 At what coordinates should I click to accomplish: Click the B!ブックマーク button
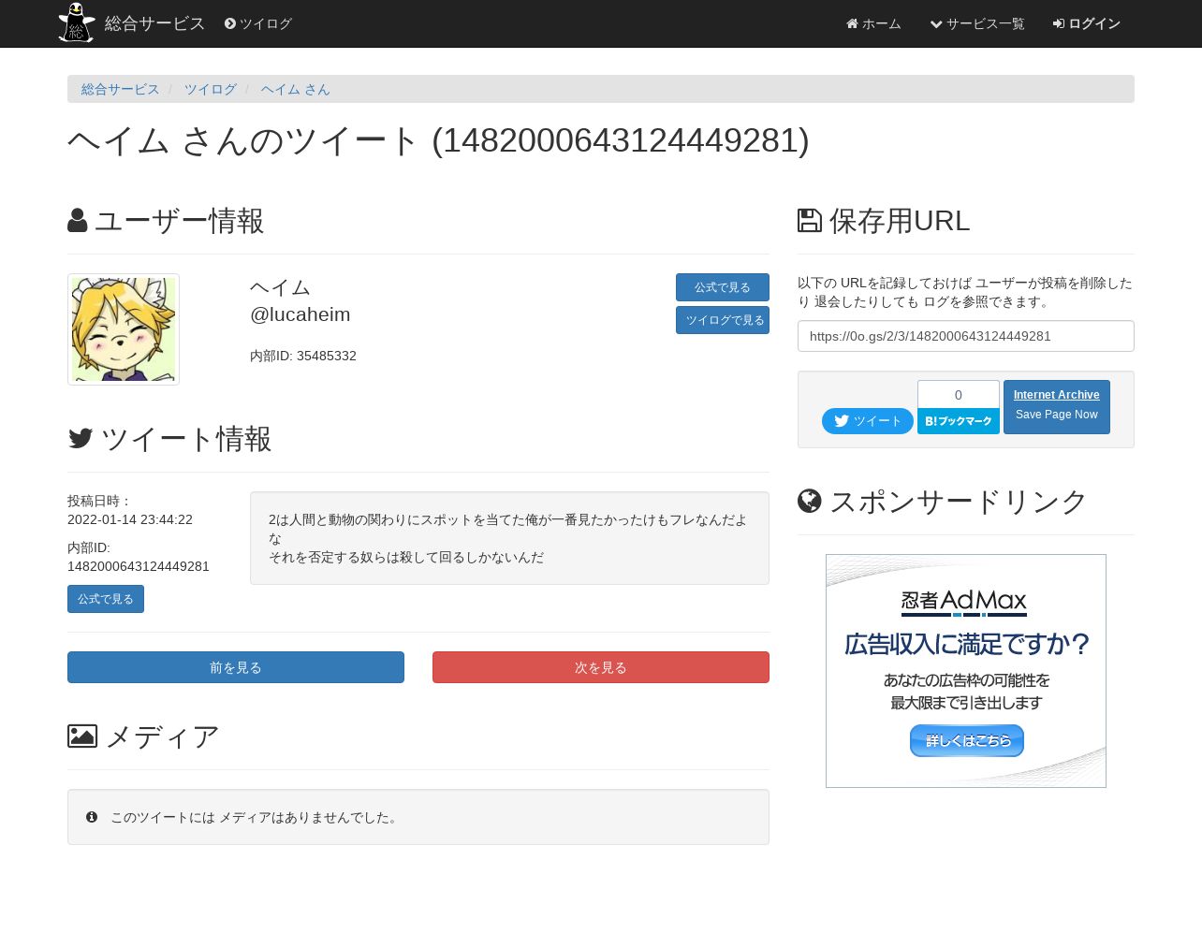coord(959,421)
